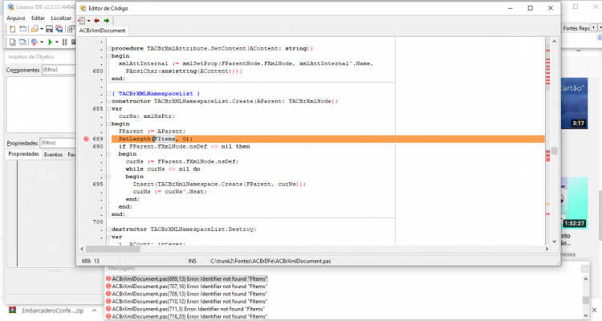The height and width of the screenshot is (321, 602).
Task: Click the green Jump Forward arrow
Action: coord(107,21)
